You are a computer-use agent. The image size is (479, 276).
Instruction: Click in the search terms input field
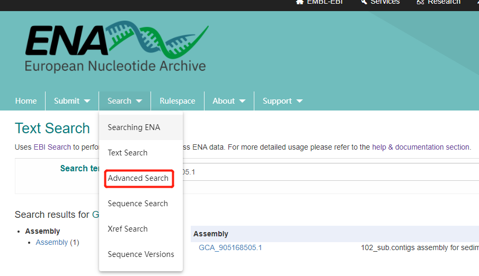(x=329, y=172)
